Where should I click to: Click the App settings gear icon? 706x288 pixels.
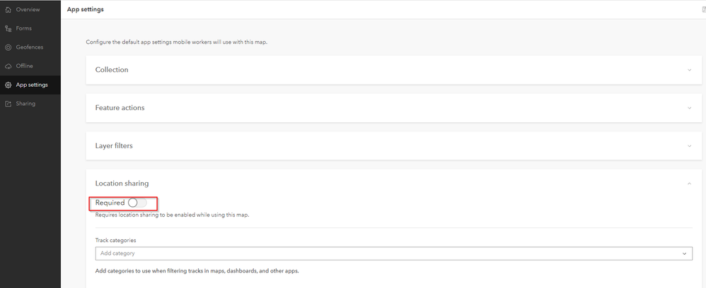(x=8, y=85)
